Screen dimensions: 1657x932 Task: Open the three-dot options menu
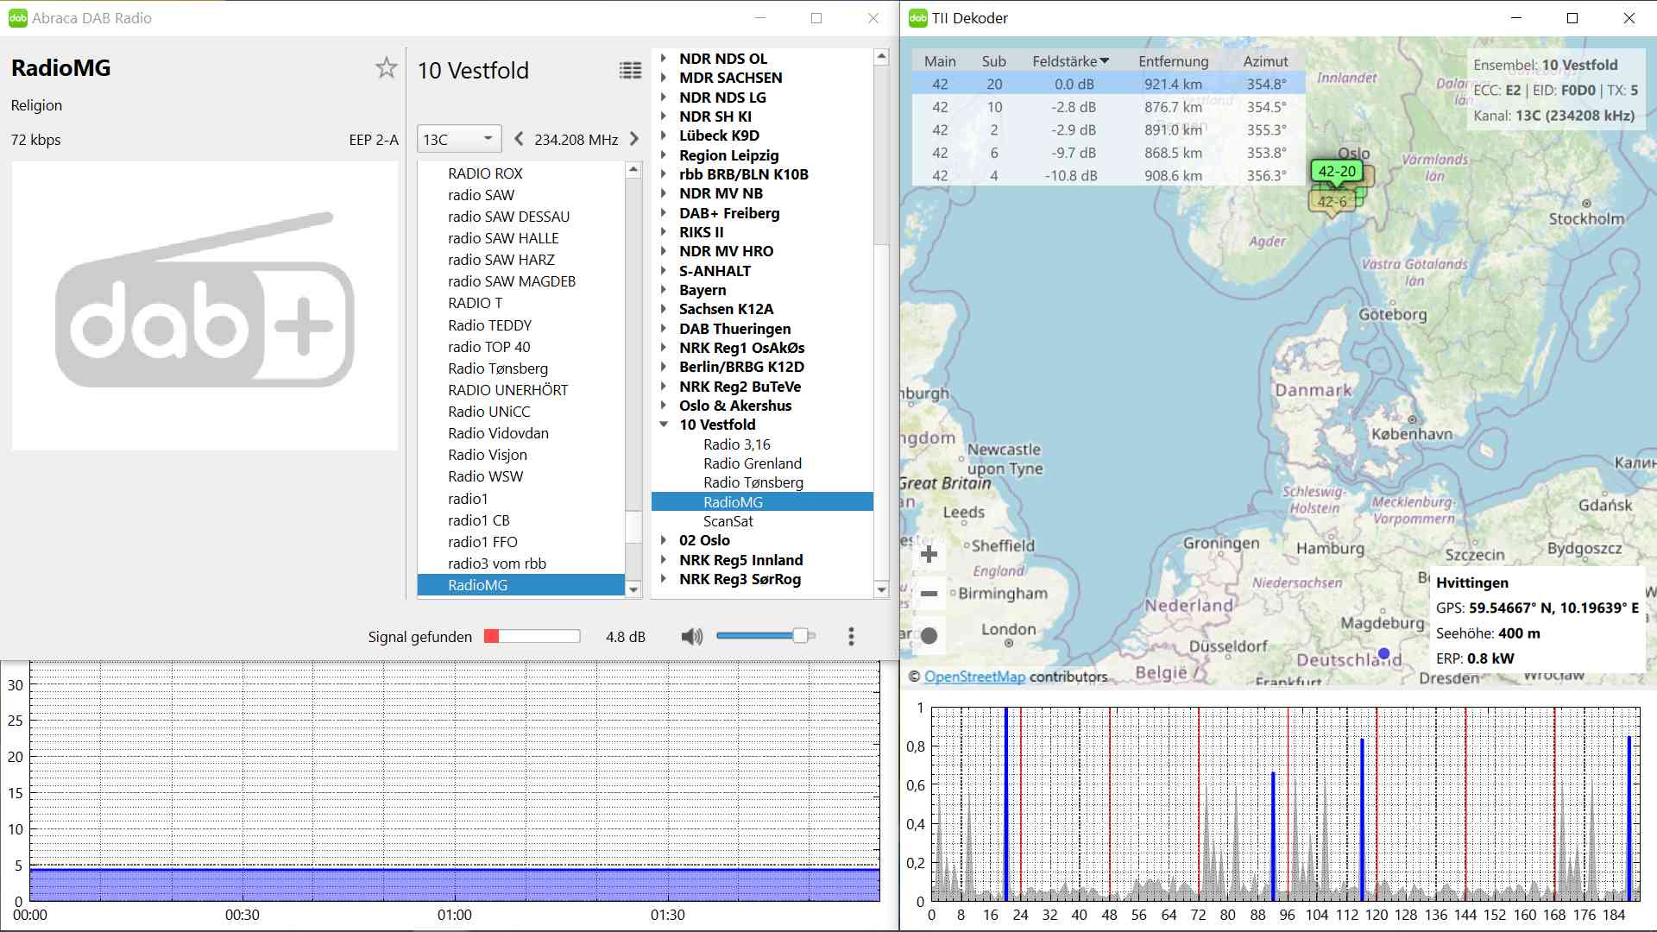coord(851,637)
